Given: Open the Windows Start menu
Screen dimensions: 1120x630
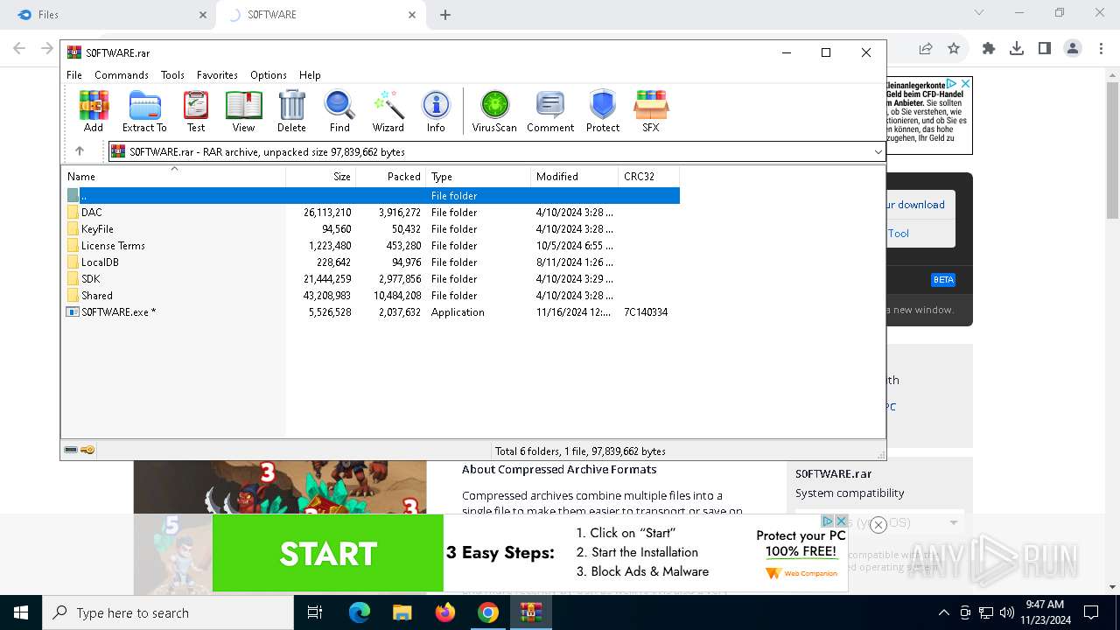Looking at the screenshot, I should coord(21,612).
